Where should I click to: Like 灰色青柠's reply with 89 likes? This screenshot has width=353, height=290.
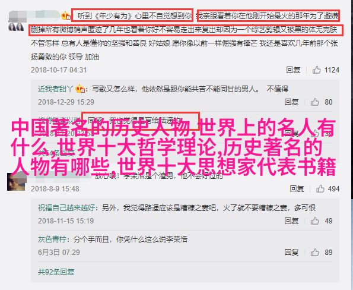pyautogui.click(x=314, y=253)
